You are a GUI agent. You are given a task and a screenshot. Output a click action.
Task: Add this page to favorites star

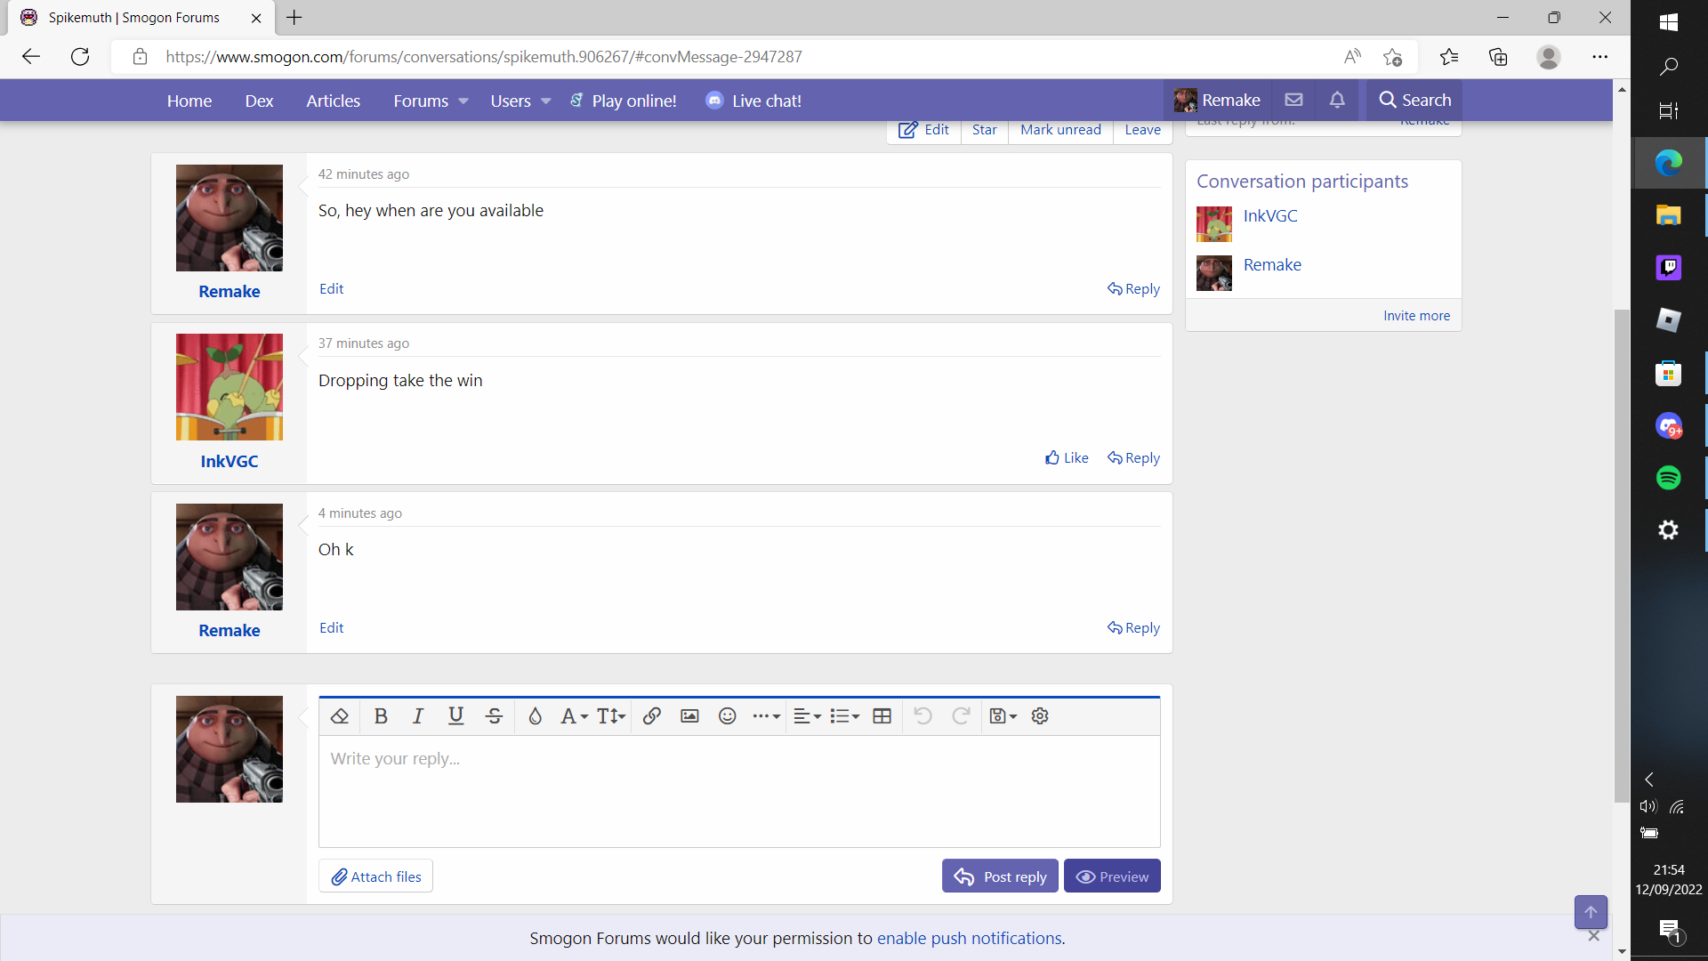point(1392,57)
